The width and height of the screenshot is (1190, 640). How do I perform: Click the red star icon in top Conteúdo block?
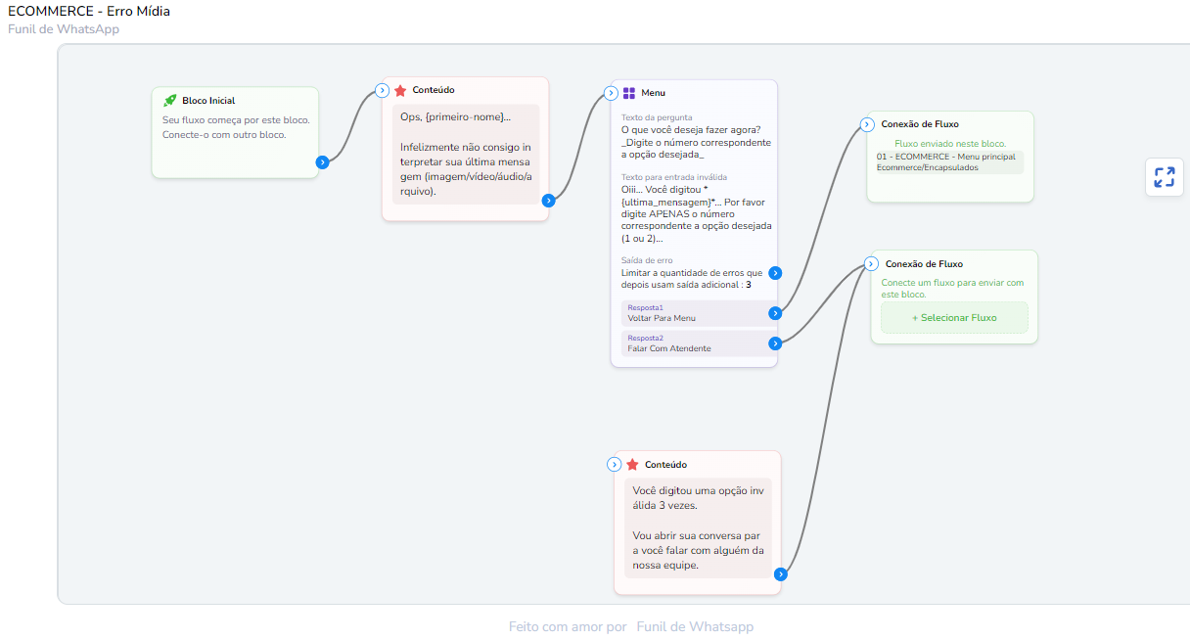(400, 90)
